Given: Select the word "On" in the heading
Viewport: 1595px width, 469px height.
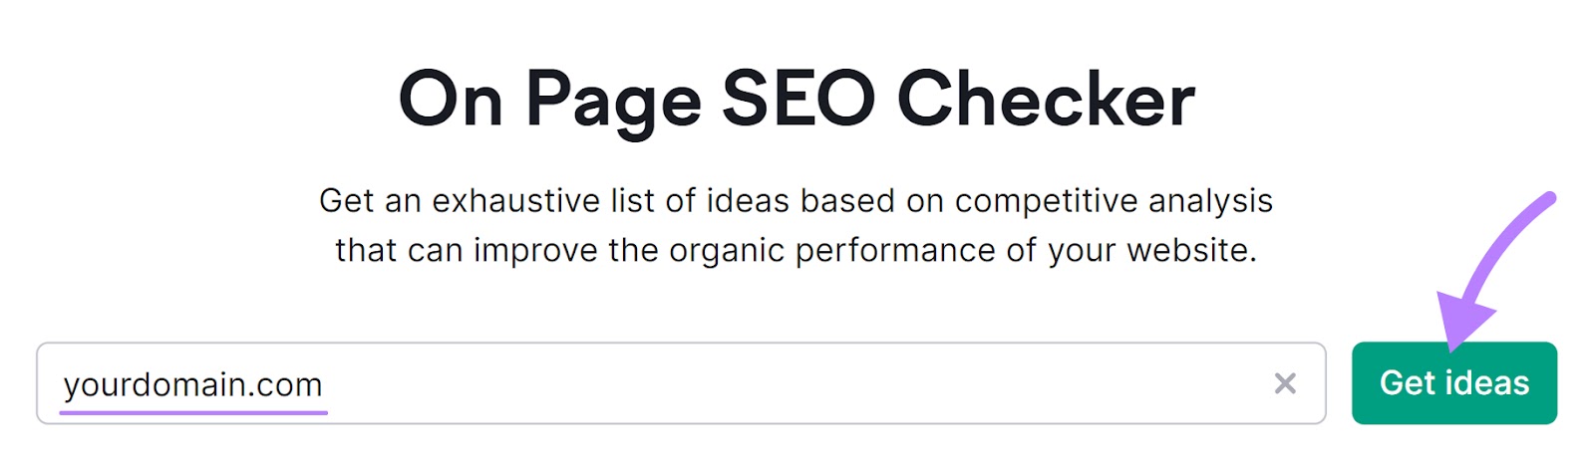Looking at the screenshot, I should pos(451,100).
